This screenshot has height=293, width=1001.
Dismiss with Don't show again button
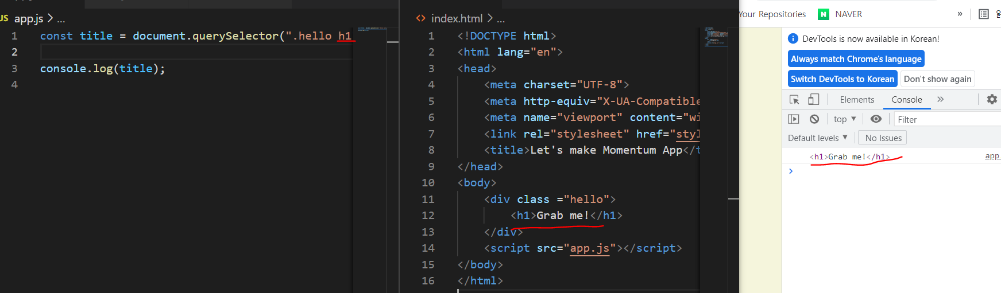pos(938,79)
